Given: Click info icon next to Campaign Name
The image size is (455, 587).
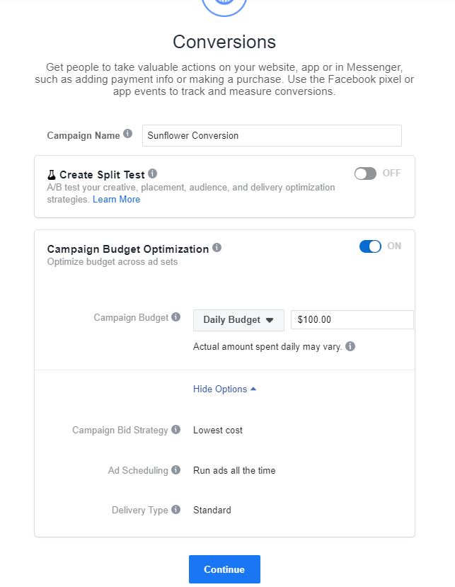Looking at the screenshot, I should pos(127,134).
